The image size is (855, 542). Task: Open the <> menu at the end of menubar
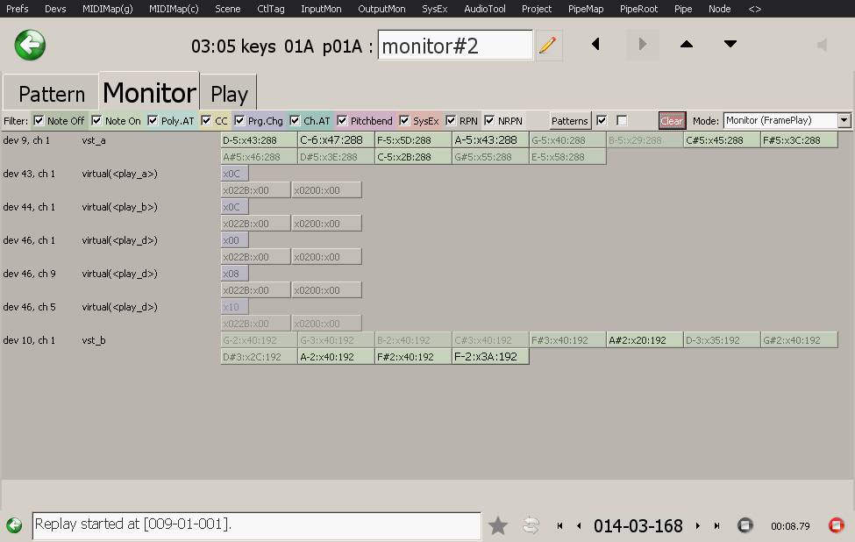click(x=754, y=9)
